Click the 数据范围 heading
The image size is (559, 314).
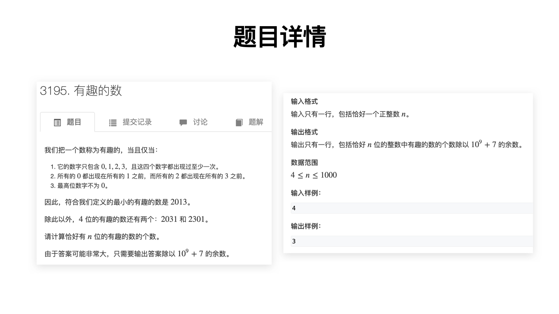coord(304,163)
